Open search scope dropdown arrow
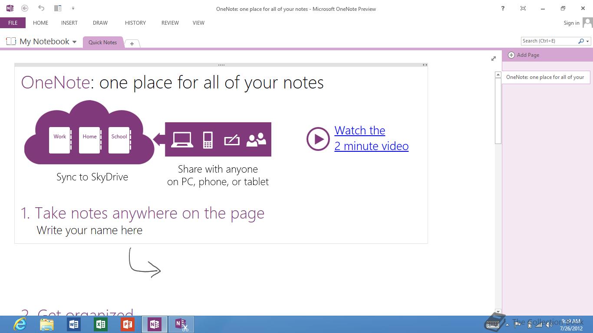 588,41
